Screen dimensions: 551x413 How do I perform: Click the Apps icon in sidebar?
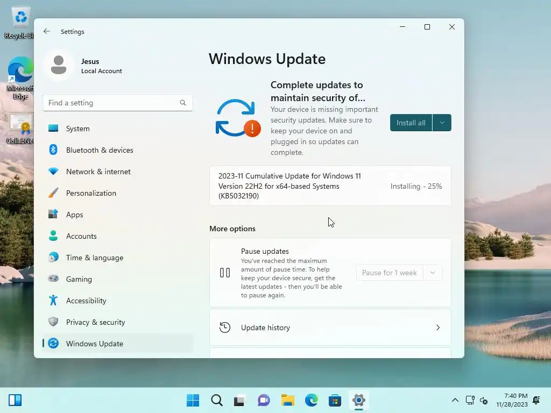(x=53, y=214)
